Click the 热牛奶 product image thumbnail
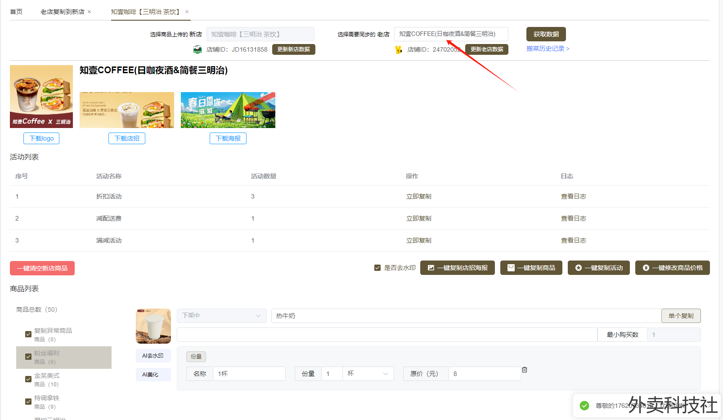723x420 pixels. (x=153, y=326)
